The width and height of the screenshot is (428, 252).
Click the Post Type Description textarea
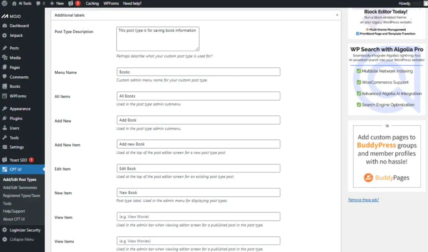pyautogui.click(x=158, y=39)
